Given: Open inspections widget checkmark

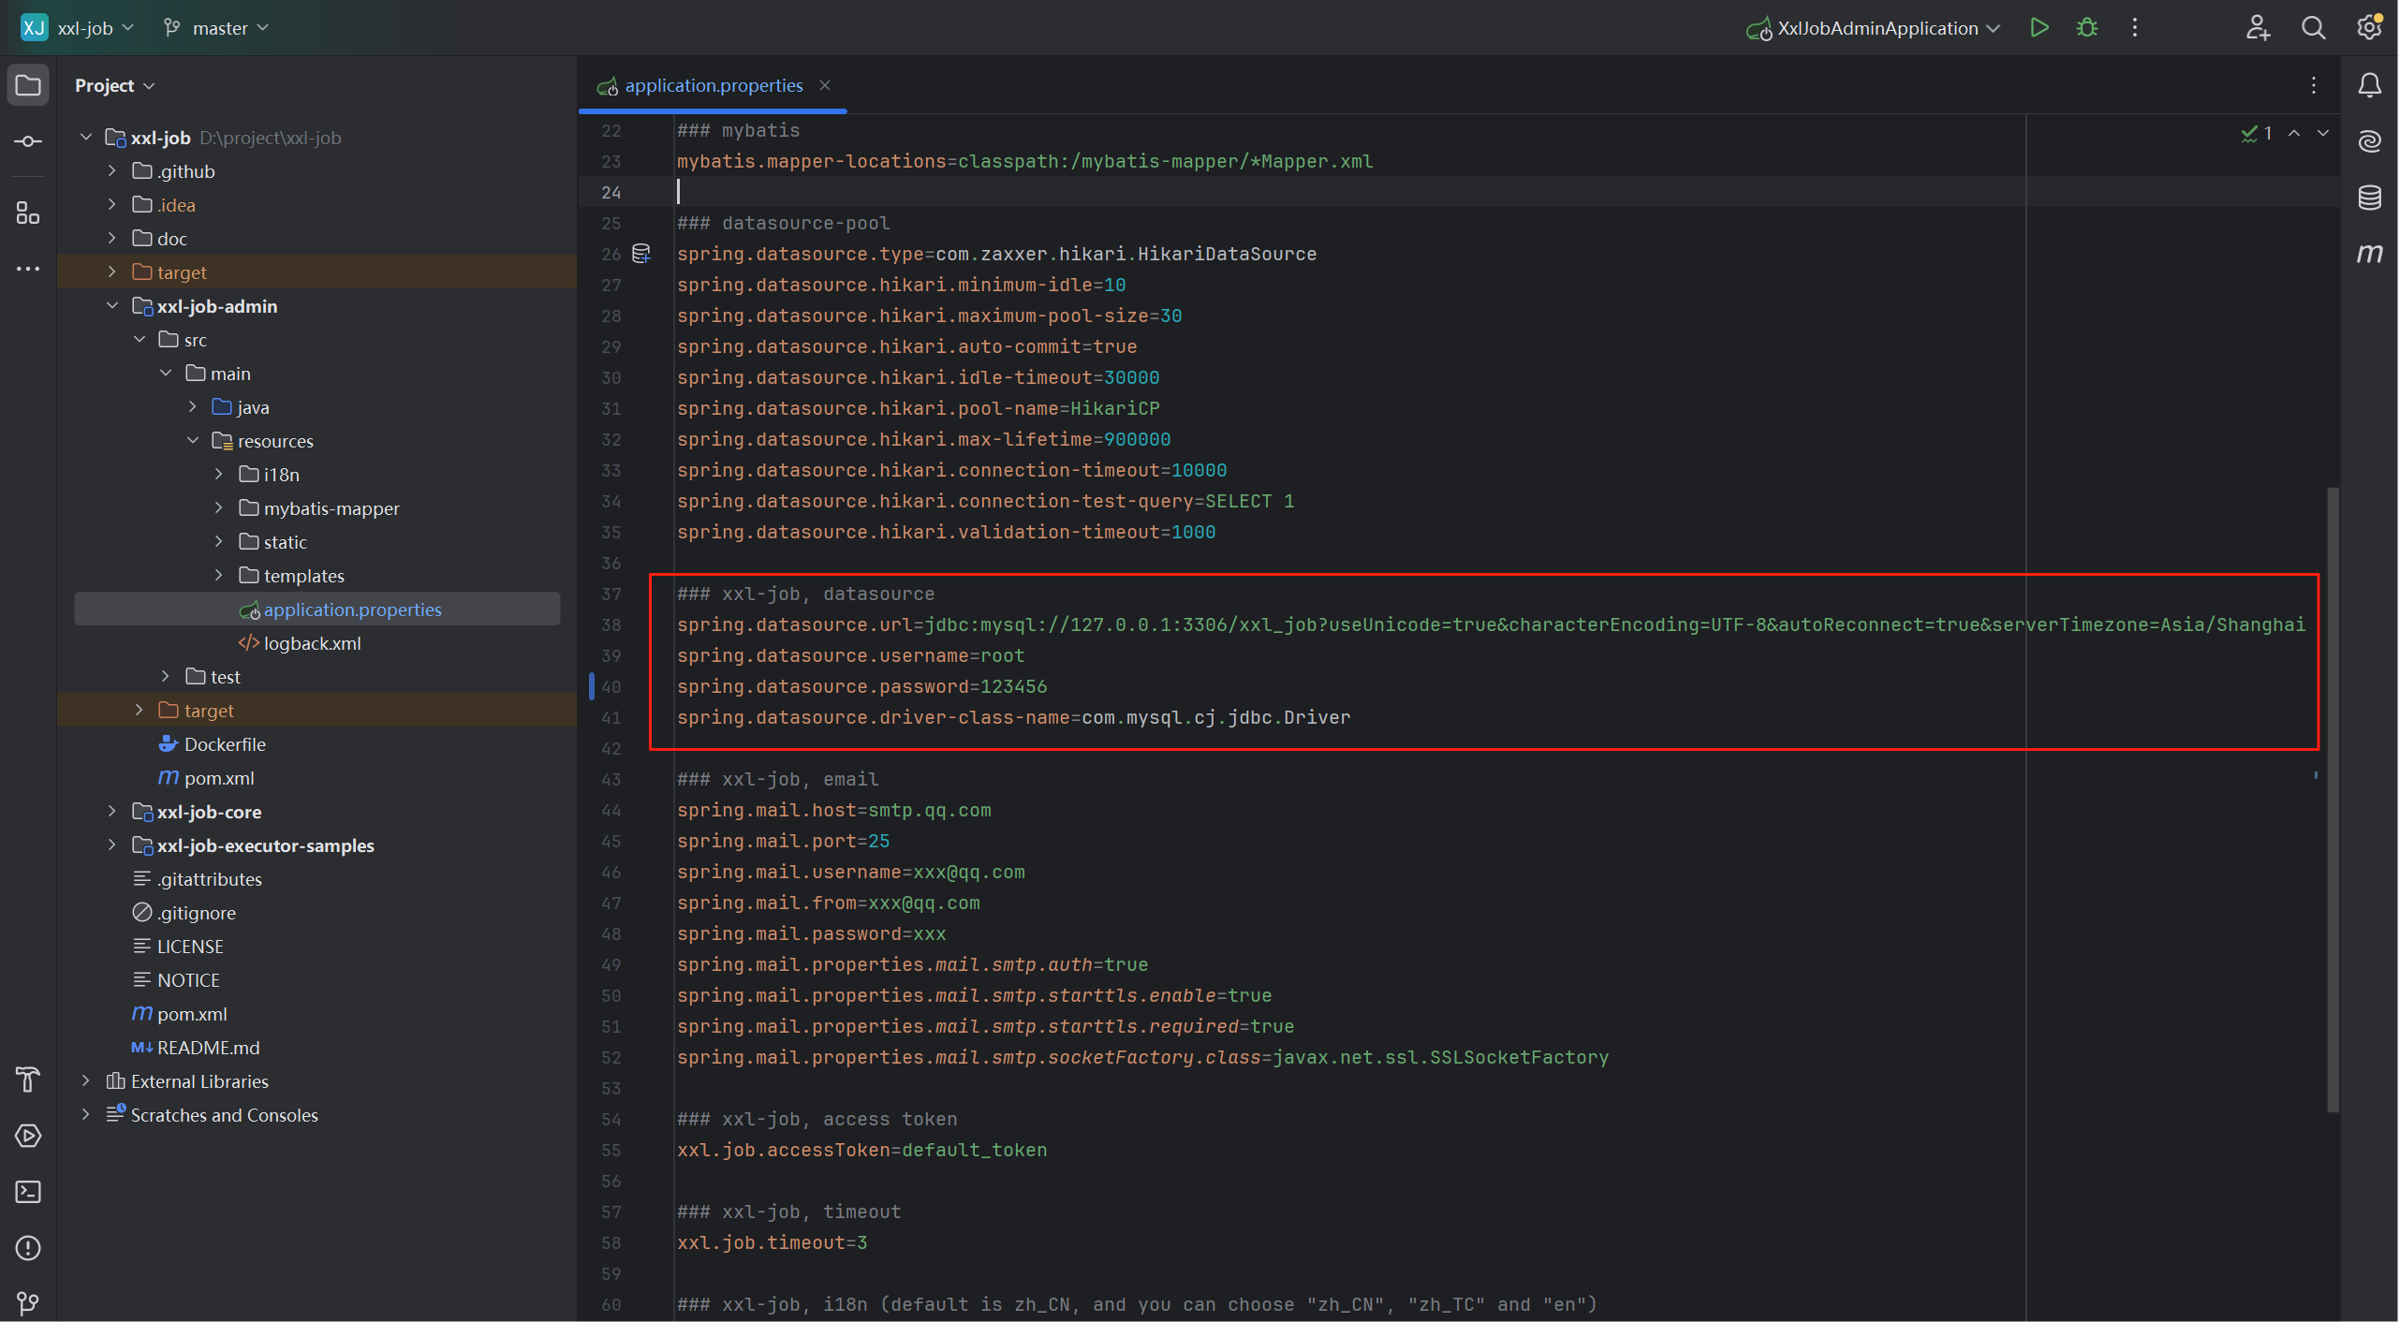Looking at the screenshot, I should [x=2257, y=134].
